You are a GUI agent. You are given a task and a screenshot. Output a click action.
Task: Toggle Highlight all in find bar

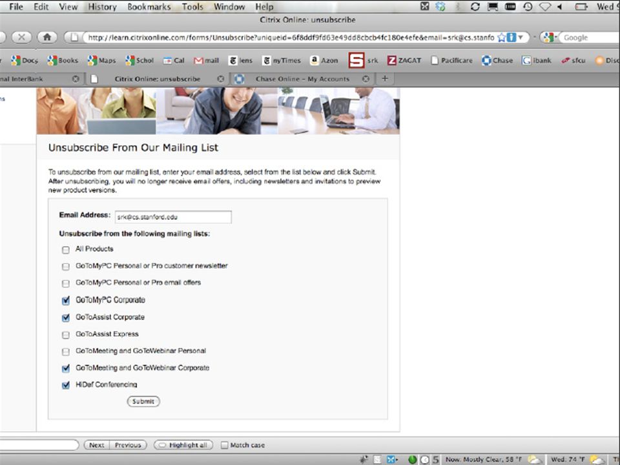[x=183, y=445]
